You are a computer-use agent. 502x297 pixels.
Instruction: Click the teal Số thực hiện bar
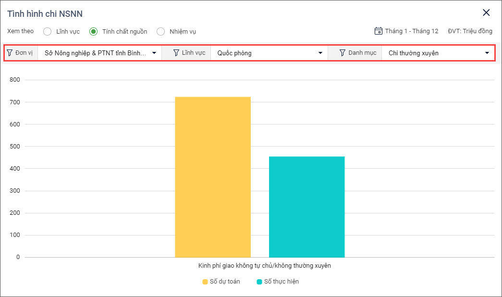click(x=306, y=207)
